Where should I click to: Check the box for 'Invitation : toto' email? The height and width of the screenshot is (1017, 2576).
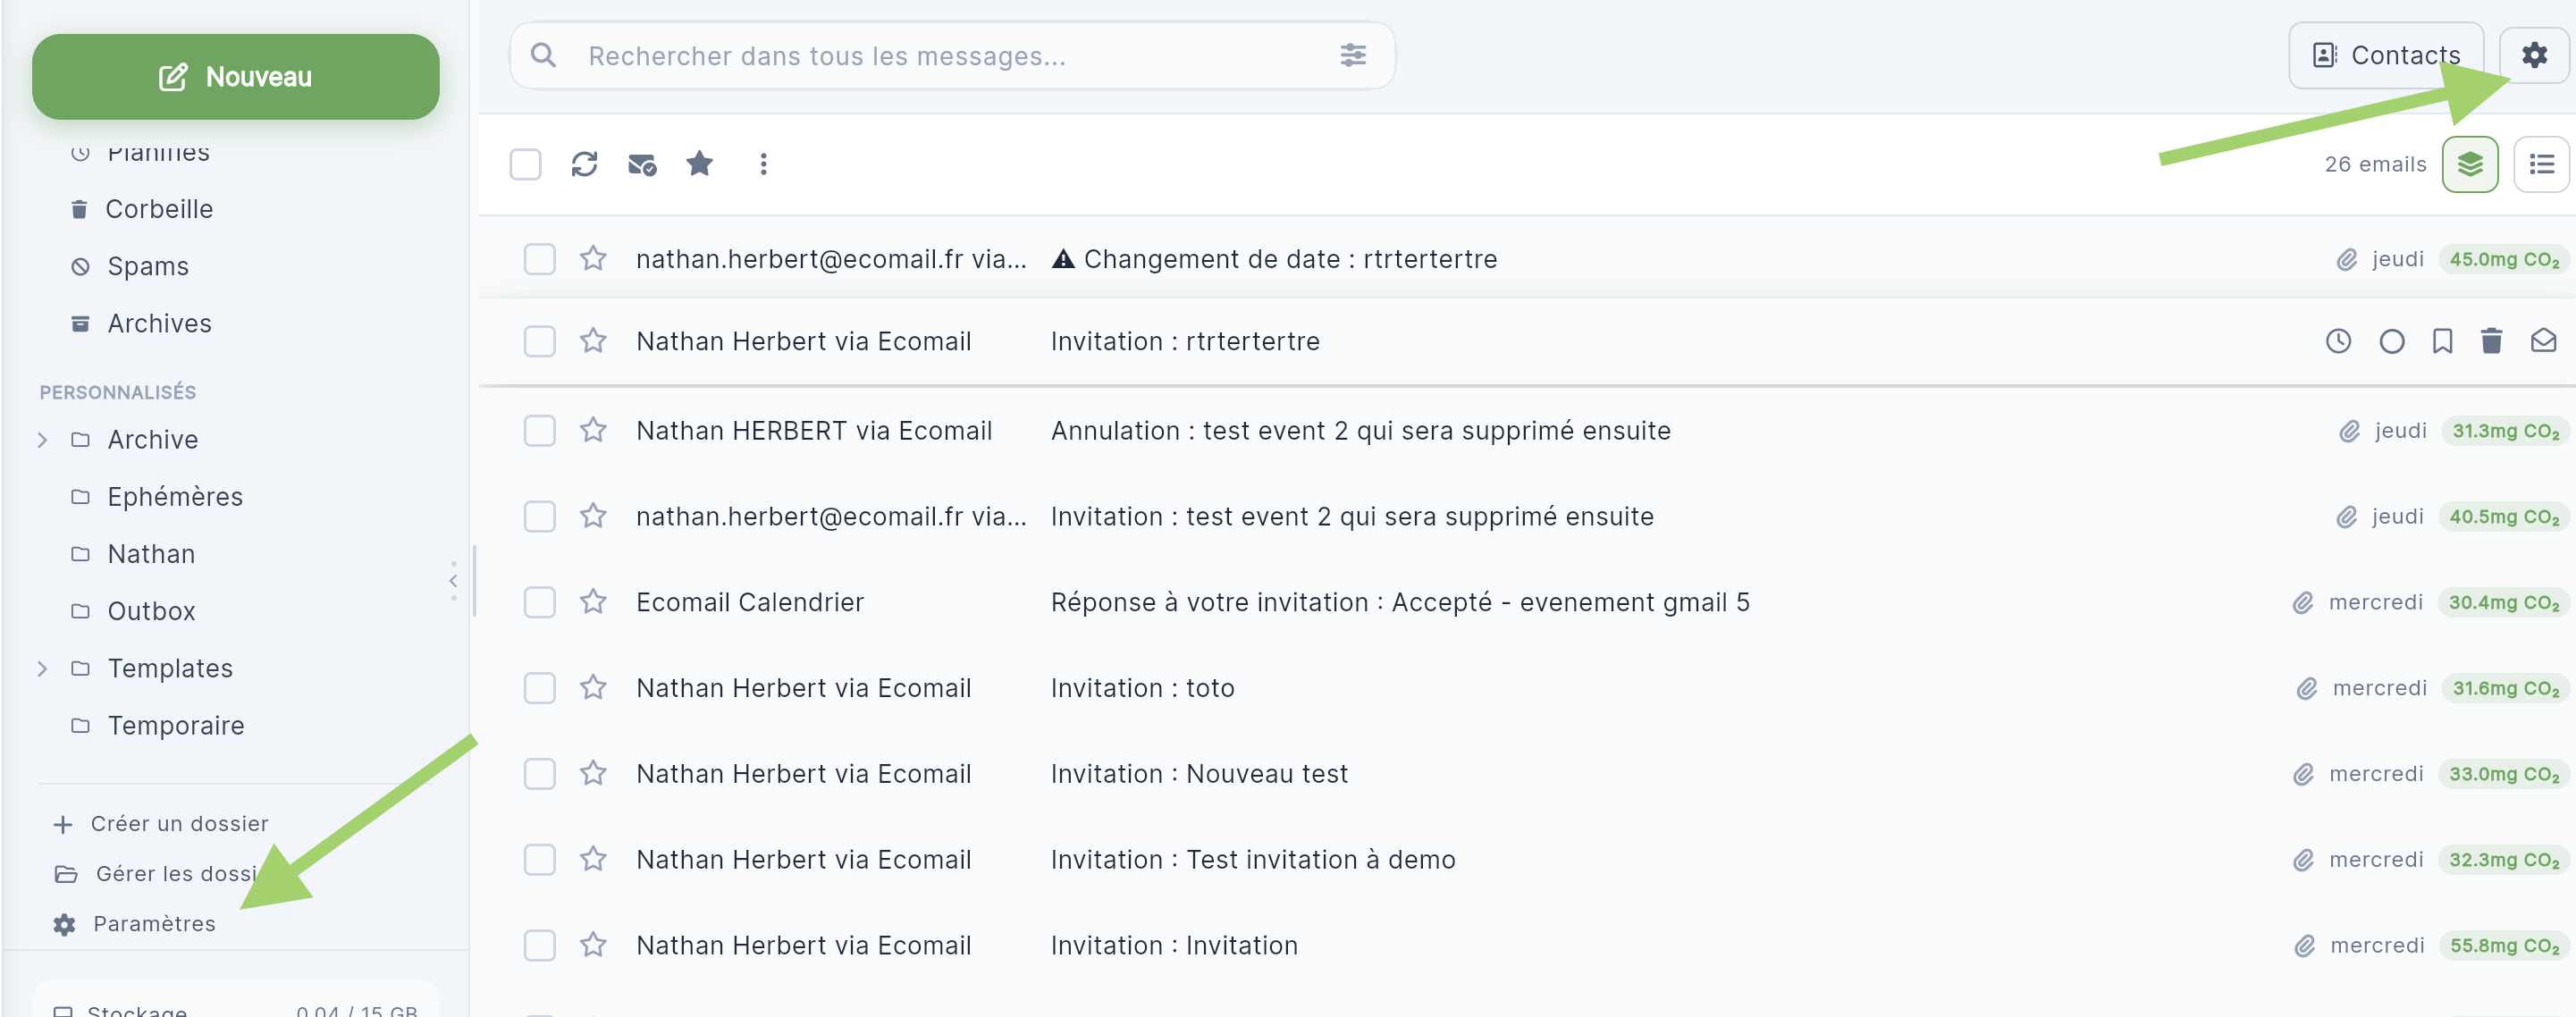[539, 688]
